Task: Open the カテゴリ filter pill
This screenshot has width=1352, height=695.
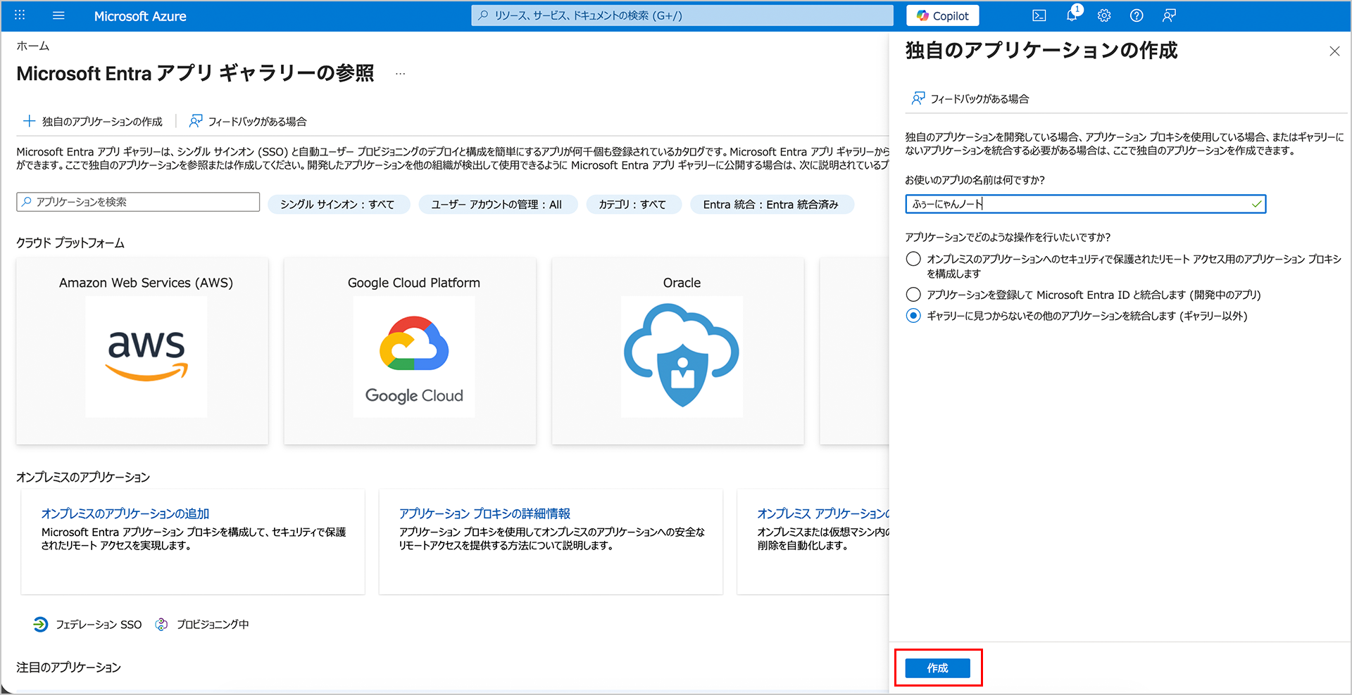Action: coord(632,205)
